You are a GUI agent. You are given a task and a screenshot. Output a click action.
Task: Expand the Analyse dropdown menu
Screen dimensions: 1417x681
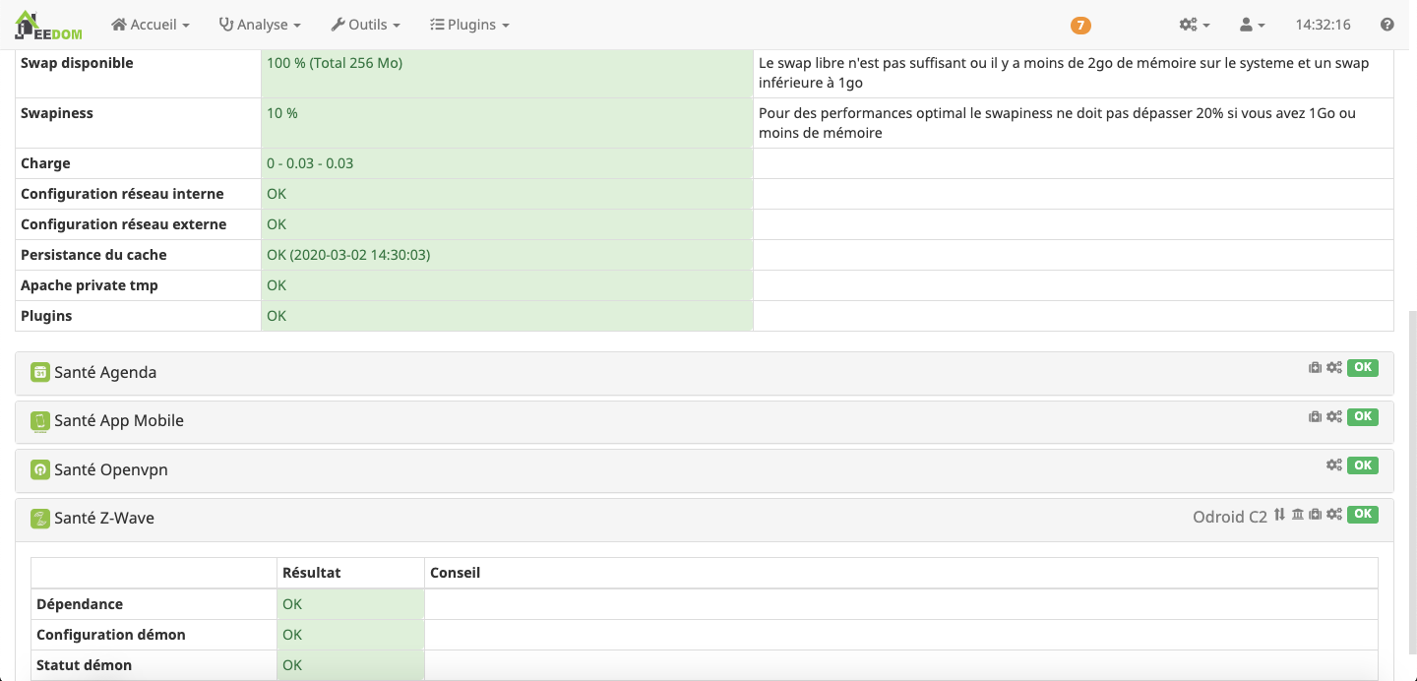point(260,25)
